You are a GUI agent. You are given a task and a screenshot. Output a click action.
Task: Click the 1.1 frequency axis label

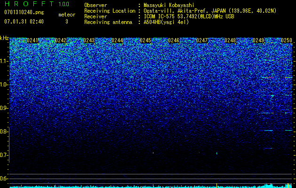pyautogui.click(x=3, y=61)
